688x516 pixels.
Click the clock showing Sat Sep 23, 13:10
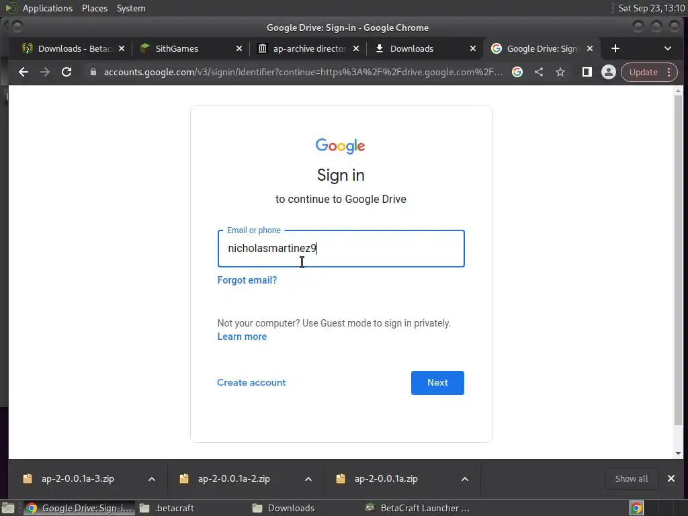tap(652, 8)
